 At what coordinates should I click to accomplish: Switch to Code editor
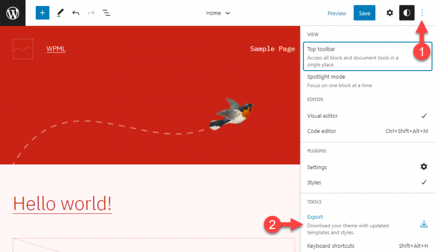(x=367, y=131)
